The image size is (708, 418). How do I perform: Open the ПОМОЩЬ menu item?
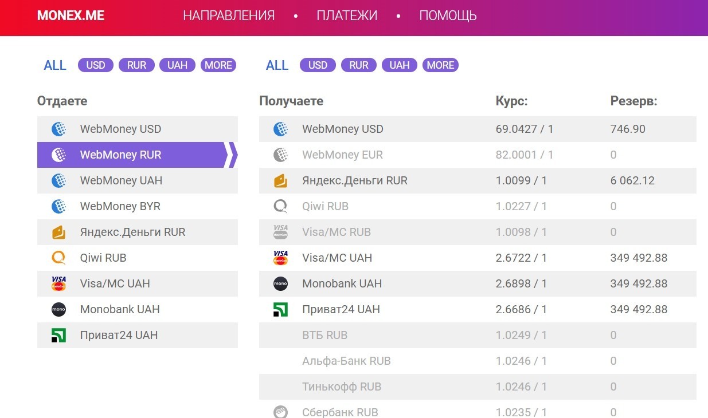[x=448, y=15]
